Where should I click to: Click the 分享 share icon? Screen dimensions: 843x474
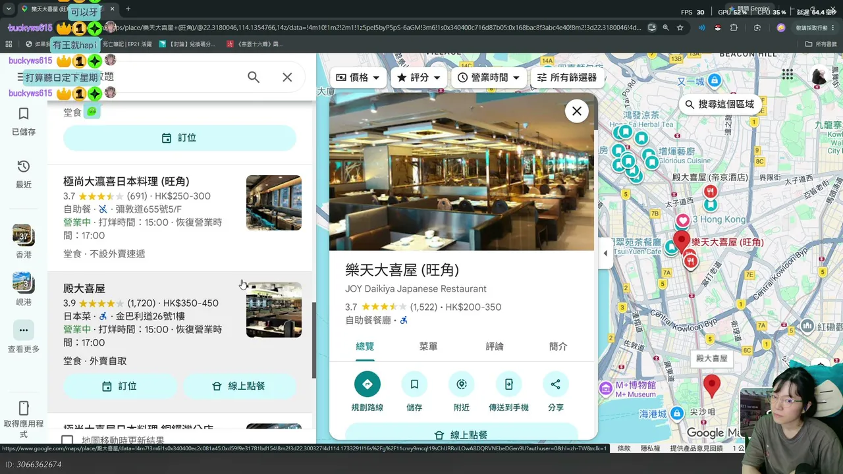pos(556,384)
